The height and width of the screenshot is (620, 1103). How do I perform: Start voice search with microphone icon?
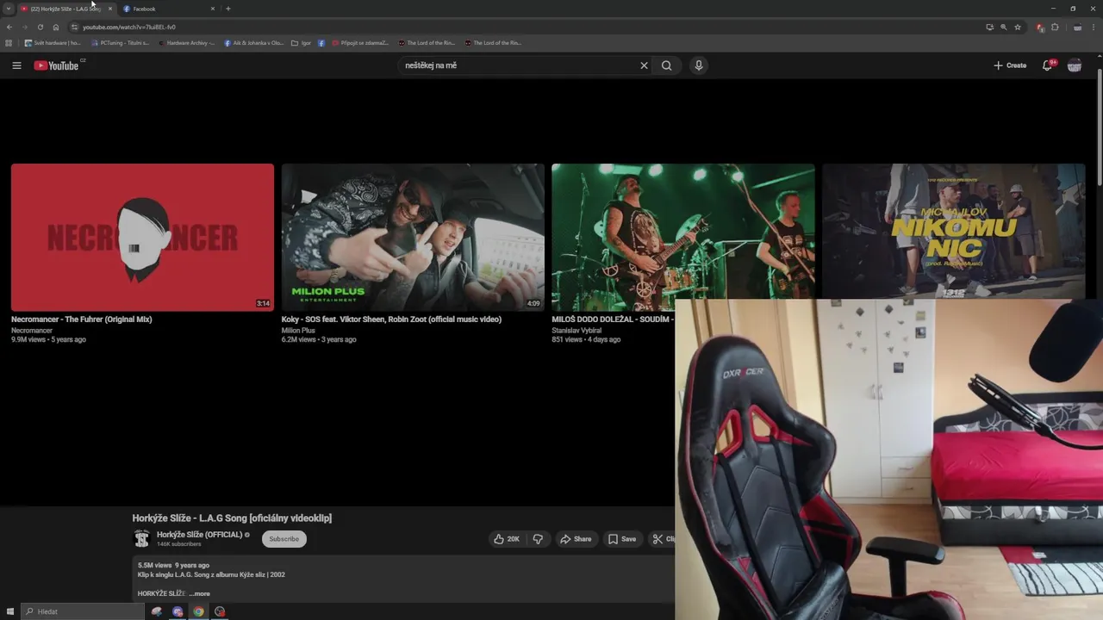pos(699,65)
